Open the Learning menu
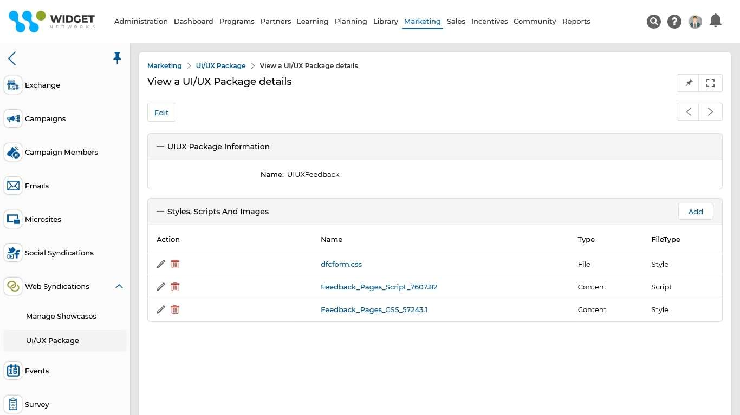 pos(313,21)
